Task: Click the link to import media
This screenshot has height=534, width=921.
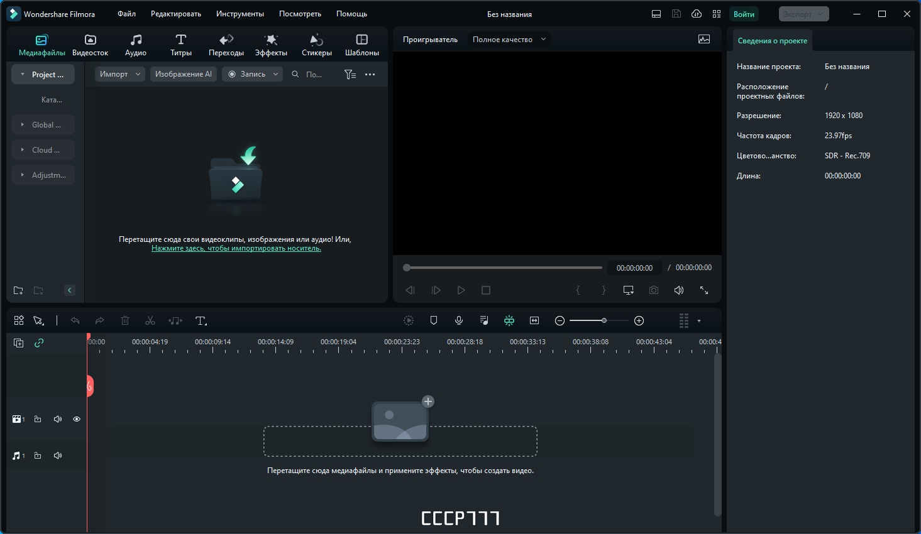Action: point(236,248)
